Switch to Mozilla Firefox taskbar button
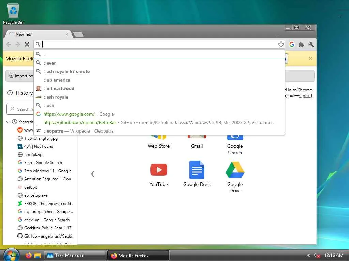 138,256
